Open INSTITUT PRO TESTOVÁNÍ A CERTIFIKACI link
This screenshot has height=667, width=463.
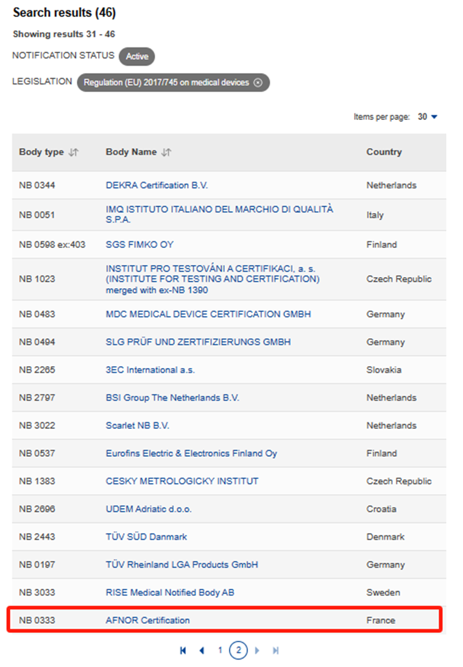[x=213, y=279]
